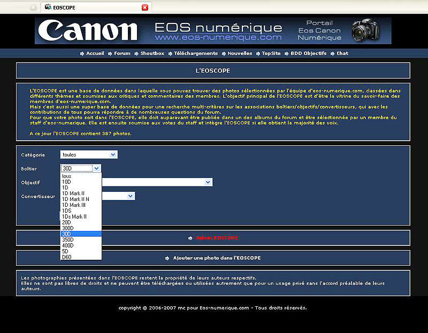This screenshot has height=333, width=428.
Task: Choose 5D in the Boîtier list
Action: point(81,251)
